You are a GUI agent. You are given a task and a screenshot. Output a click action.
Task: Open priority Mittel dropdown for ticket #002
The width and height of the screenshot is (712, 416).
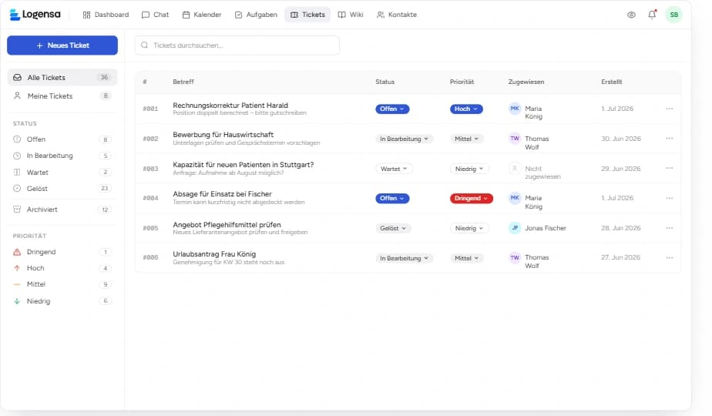(467, 139)
